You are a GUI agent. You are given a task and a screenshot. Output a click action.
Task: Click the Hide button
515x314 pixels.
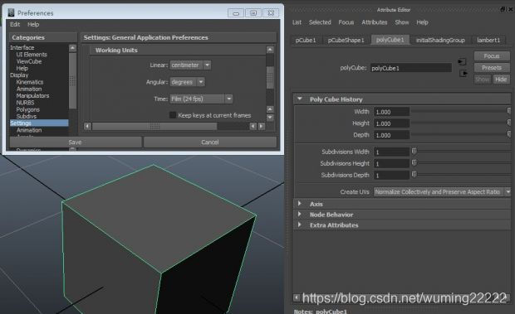pyautogui.click(x=501, y=80)
